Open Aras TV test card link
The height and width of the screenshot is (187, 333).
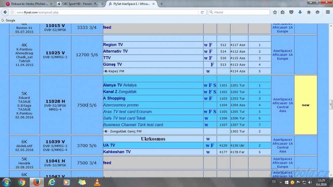pos(119,112)
